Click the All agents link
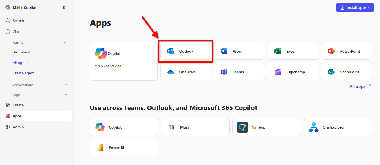The height and width of the screenshot is (165, 380). tap(21, 63)
